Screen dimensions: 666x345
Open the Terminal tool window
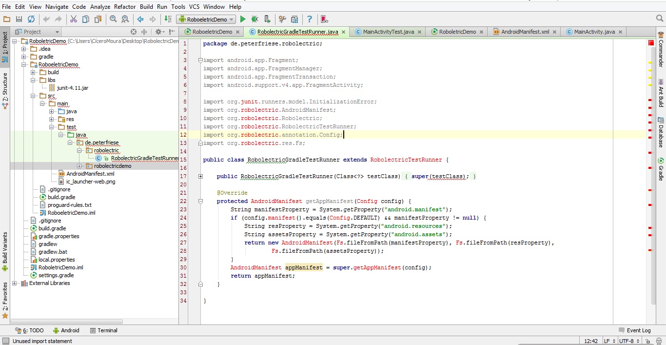[x=104, y=330]
